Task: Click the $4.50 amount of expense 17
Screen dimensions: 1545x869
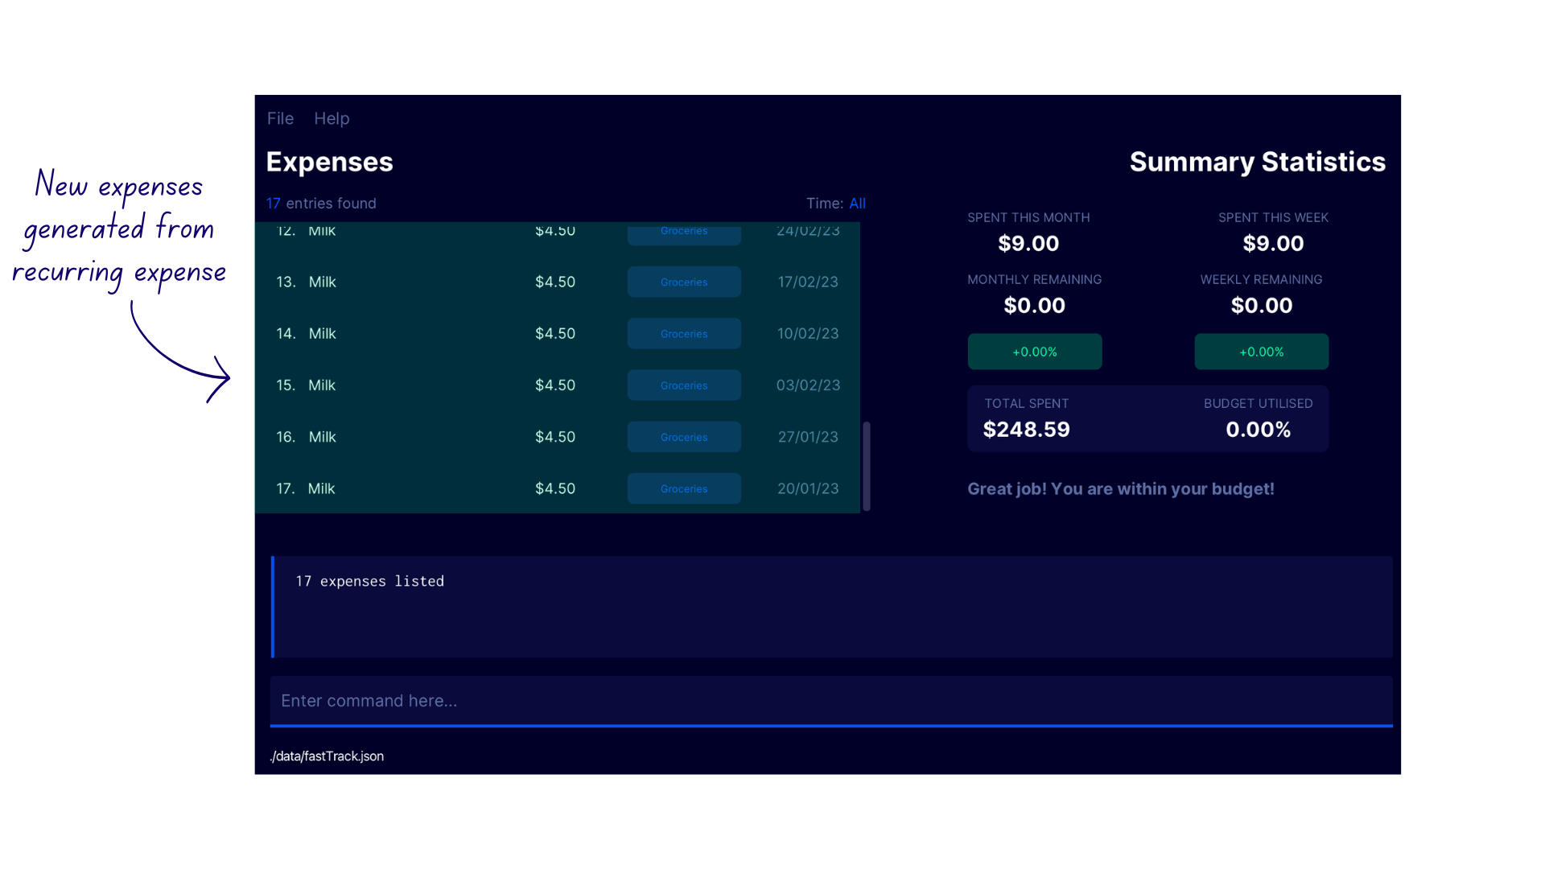Action: click(555, 488)
